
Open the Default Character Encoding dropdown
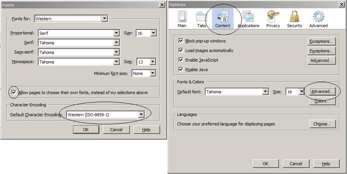[106, 114]
